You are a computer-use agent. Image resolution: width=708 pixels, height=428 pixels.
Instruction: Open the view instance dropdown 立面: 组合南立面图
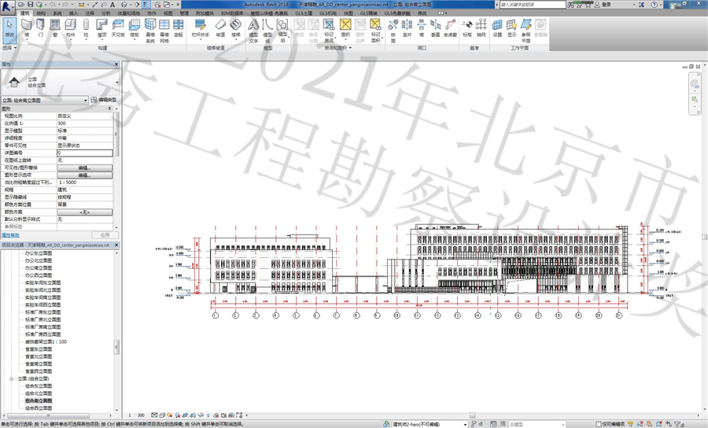click(x=45, y=100)
